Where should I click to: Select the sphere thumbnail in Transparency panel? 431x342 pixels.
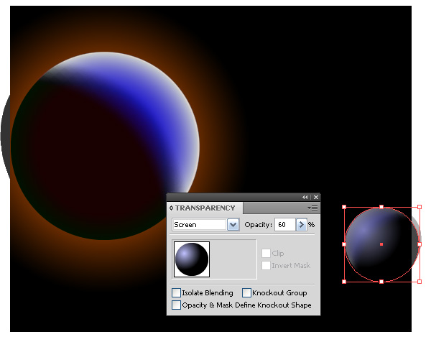click(x=192, y=259)
